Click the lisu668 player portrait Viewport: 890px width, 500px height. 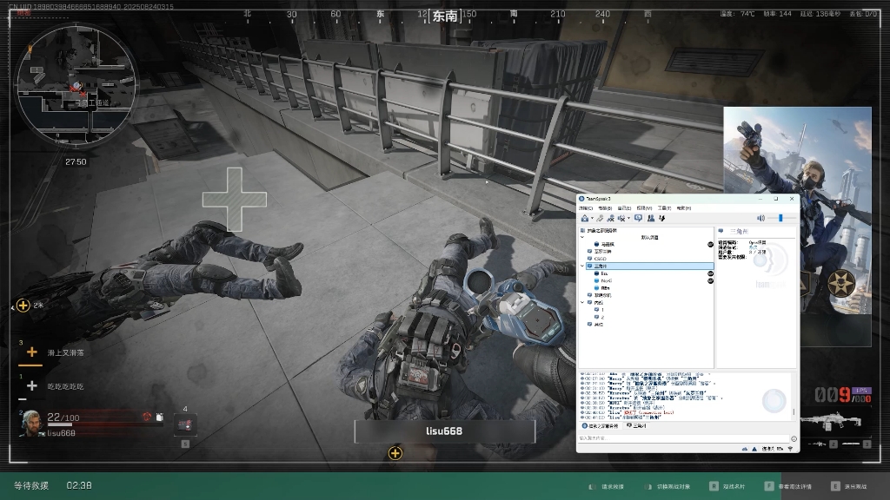(x=32, y=424)
